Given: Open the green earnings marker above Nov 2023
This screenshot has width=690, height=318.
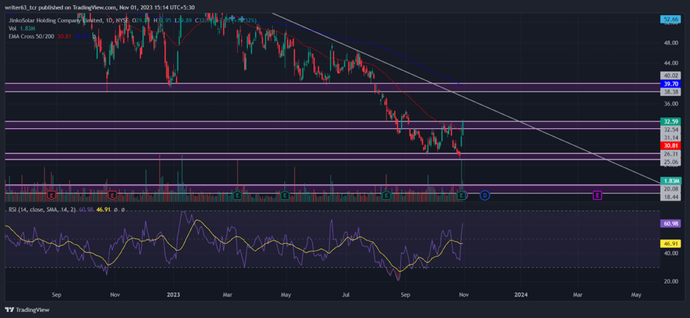Looking at the screenshot, I should point(462,195).
